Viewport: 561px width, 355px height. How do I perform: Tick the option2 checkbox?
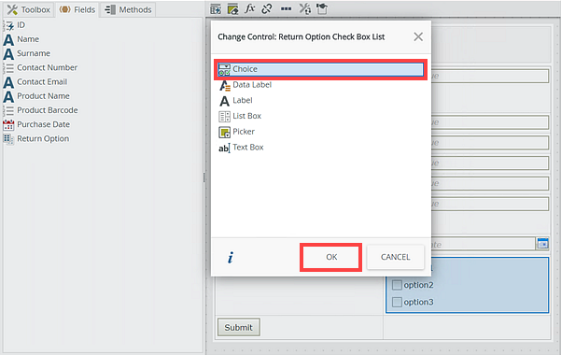click(397, 285)
